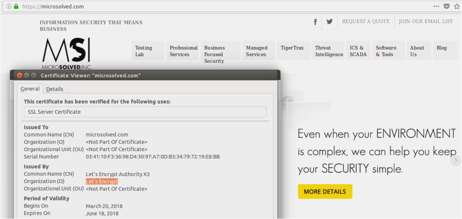Click the REQUEST A QUOTE link

pos(366,22)
